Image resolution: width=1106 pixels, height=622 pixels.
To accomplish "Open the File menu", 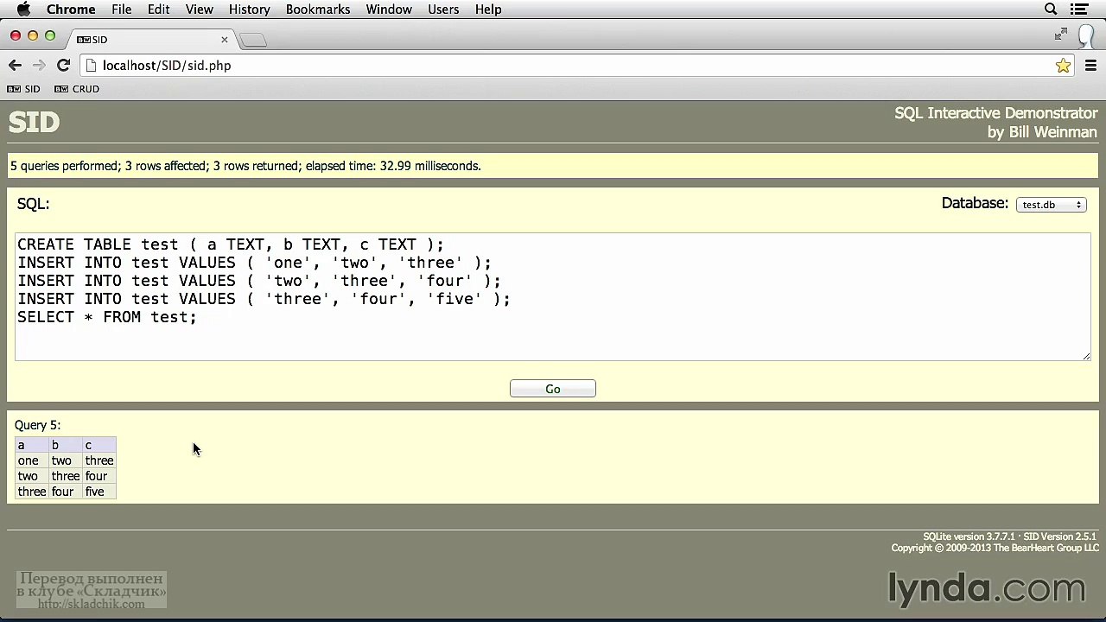I will [x=121, y=10].
